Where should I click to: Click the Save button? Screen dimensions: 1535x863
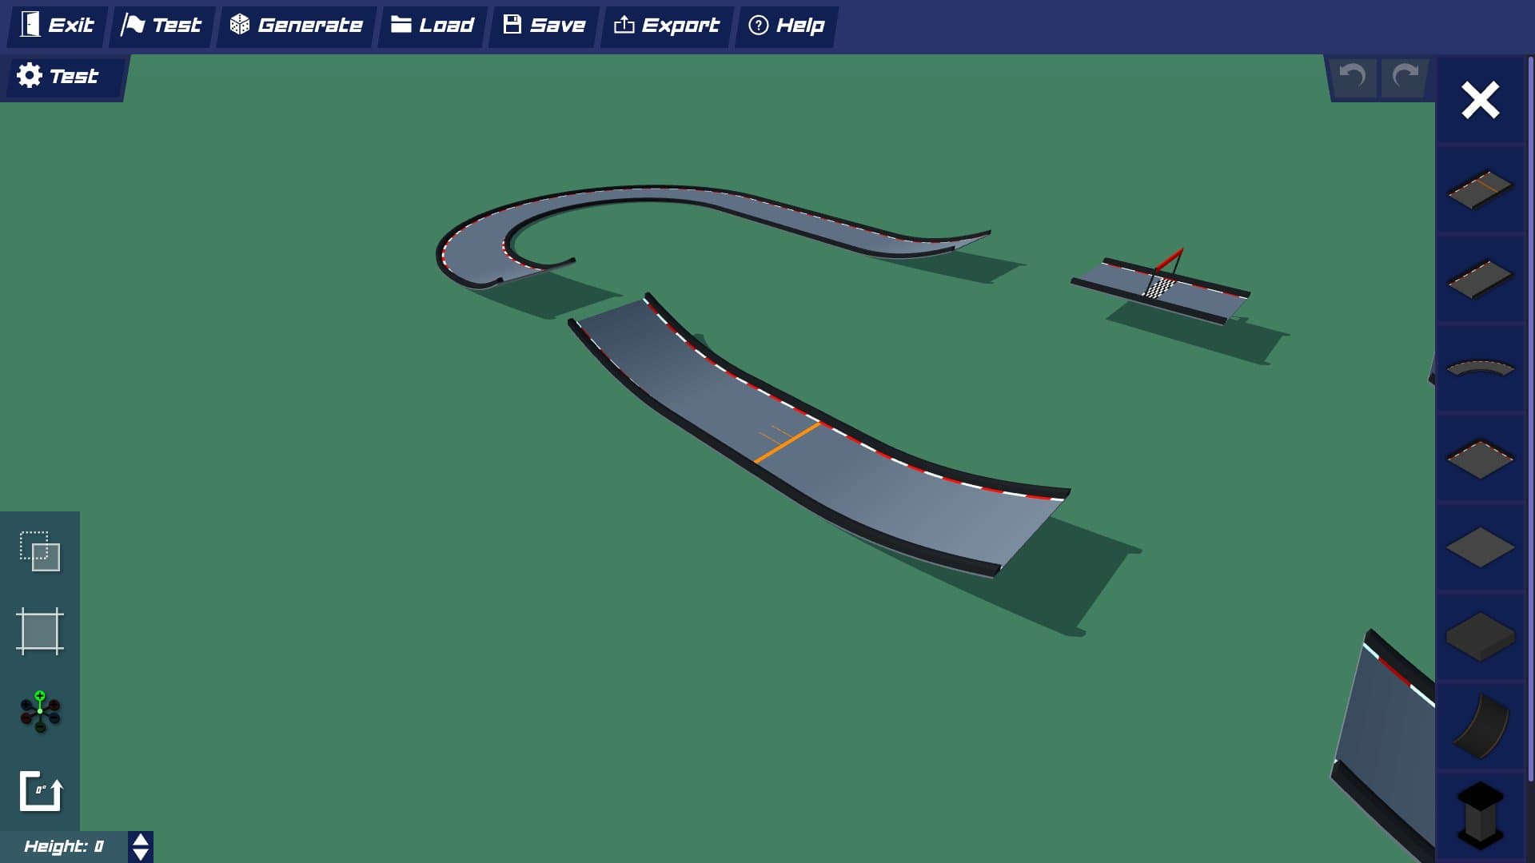point(544,26)
